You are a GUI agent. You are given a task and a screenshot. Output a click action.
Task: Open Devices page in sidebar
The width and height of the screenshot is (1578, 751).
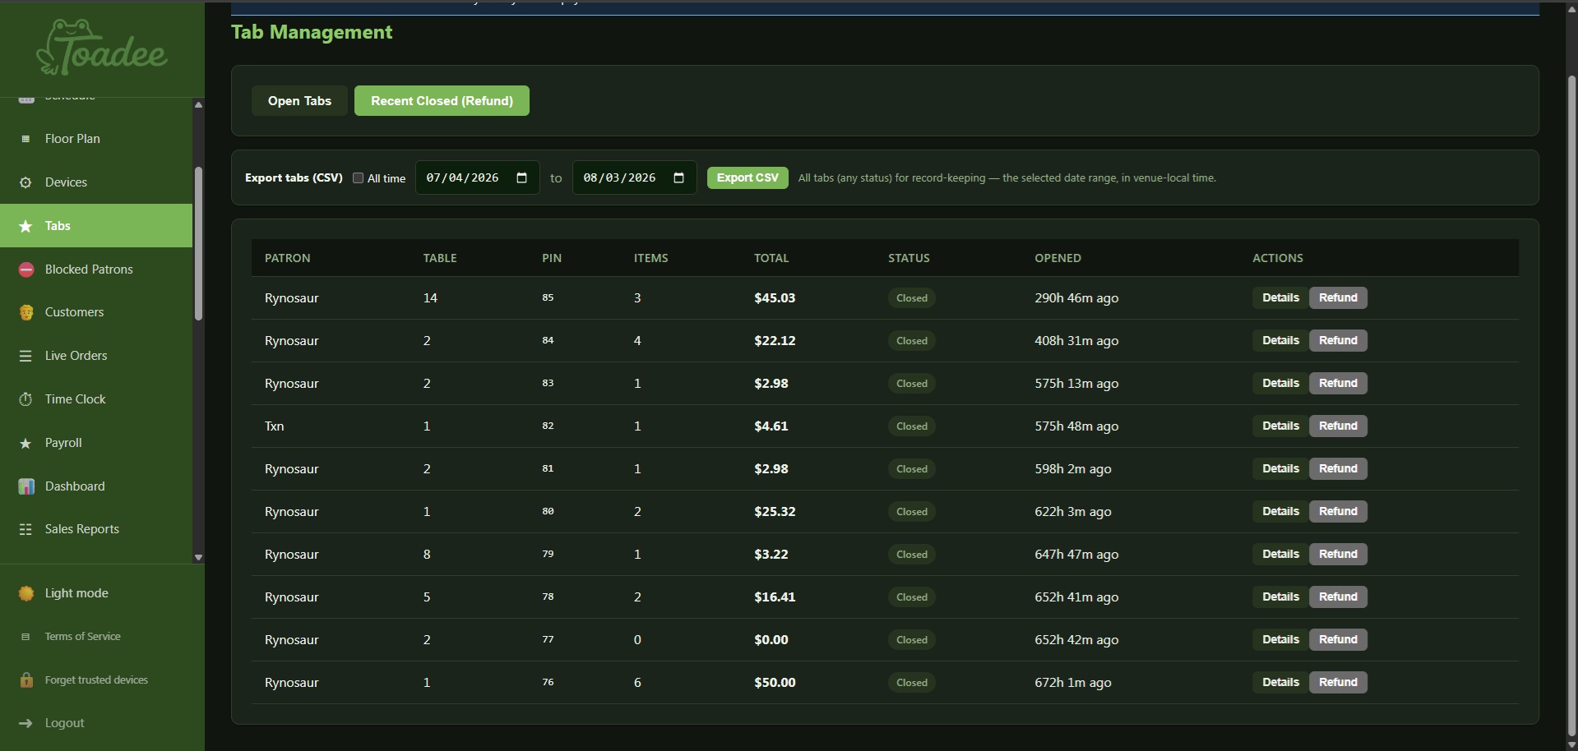pos(96,182)
